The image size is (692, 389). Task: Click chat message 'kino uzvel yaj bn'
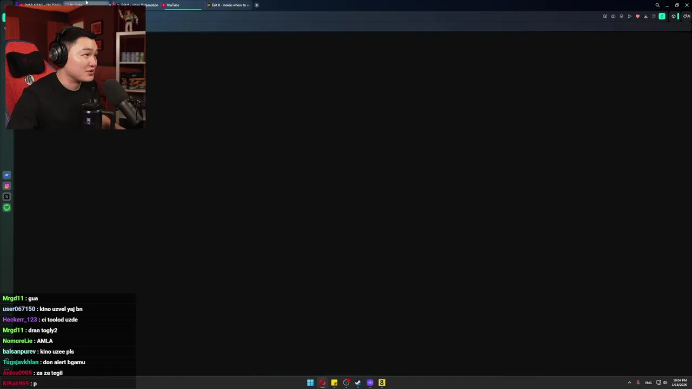pyautogui.click(x=61, y=309)
